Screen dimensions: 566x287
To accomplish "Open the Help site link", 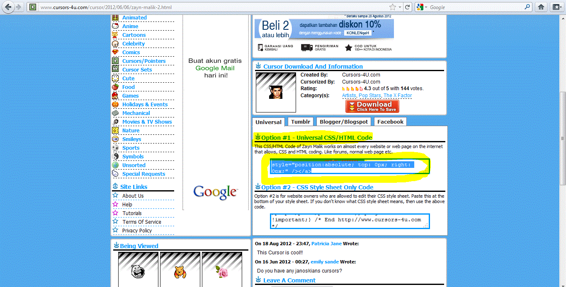I will [127, 204].
